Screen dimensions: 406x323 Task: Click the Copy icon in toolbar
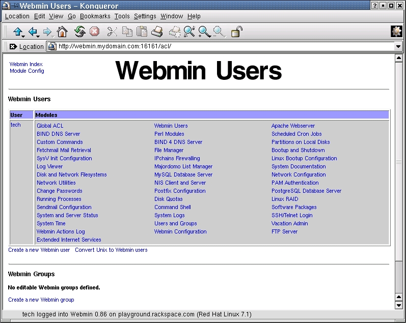coord(127,32)
